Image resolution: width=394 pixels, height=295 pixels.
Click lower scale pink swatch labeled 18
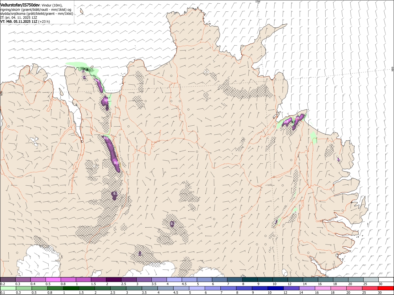tap(339, 288)
